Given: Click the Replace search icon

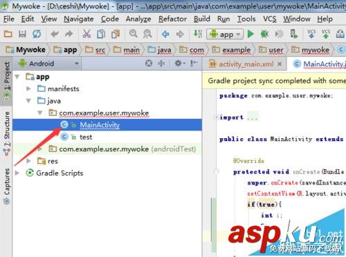Looking at the screenshot, I should point(147,34).
